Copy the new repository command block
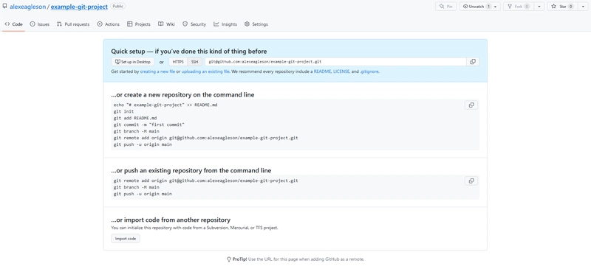This screenshot has height=266, width=591. (471, 105)
